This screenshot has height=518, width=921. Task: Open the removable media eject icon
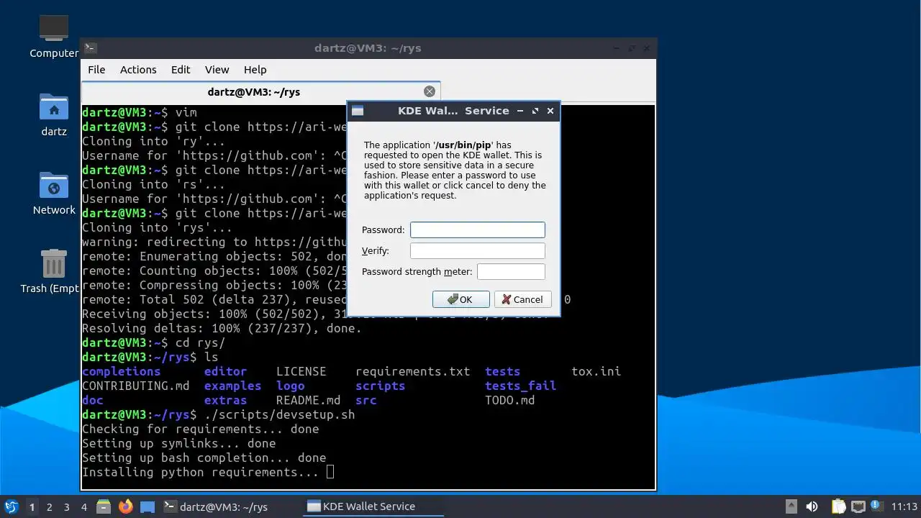click(x=791, y=506)
